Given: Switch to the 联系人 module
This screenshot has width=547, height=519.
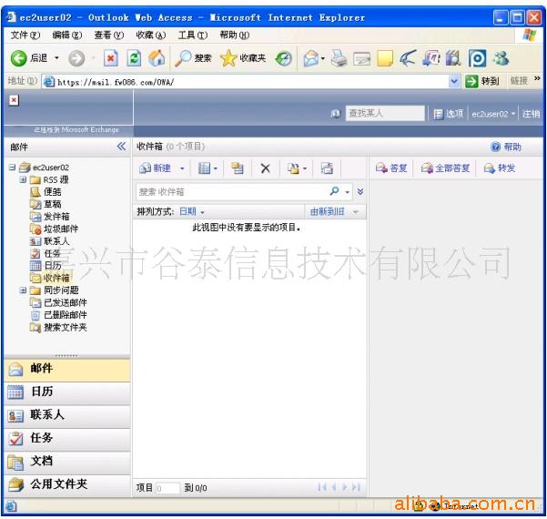Looking at the screenshot, I should click(x=67, y=415).
